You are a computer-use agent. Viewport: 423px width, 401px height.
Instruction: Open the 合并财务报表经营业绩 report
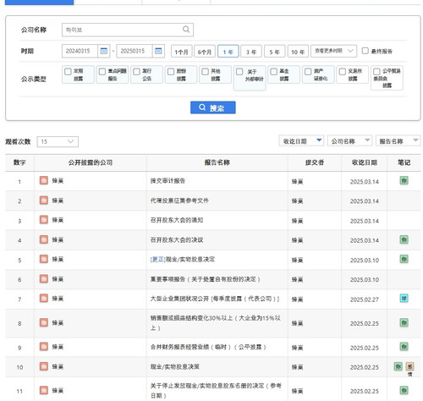coord(208,347)
